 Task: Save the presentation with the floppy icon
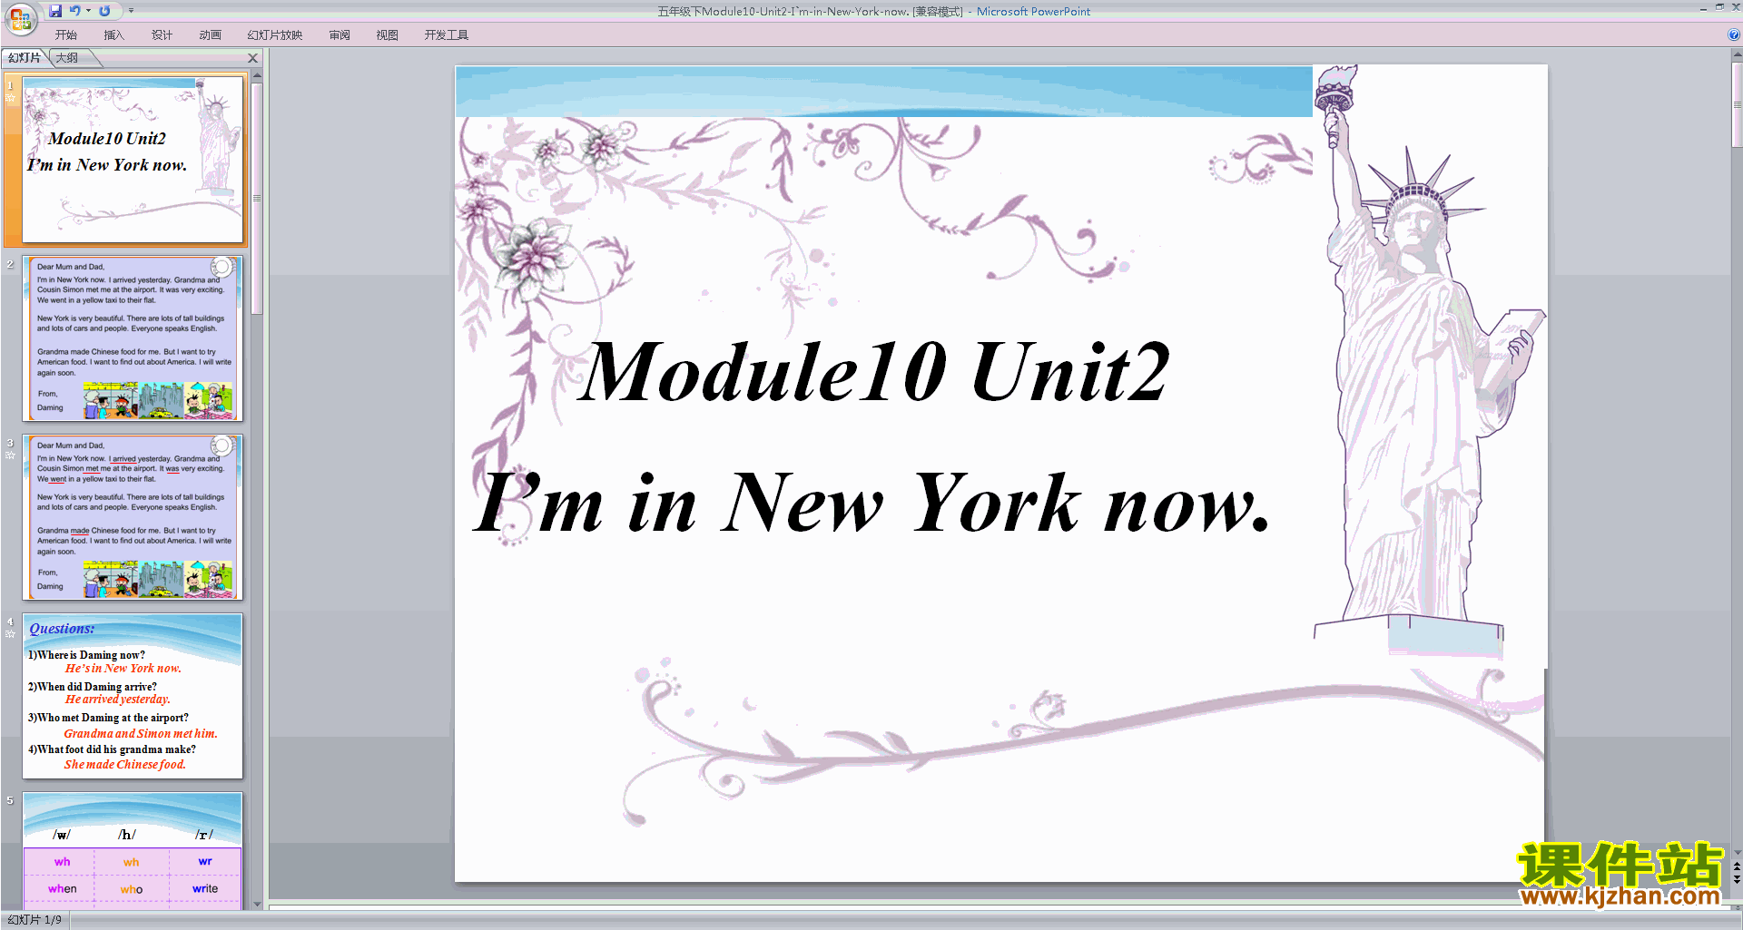[x=55, y=11]
